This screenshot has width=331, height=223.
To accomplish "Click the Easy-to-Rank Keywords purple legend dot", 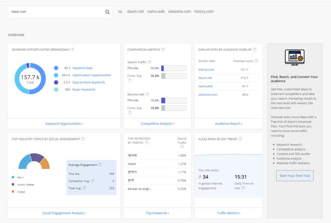I will click(56, 82).
